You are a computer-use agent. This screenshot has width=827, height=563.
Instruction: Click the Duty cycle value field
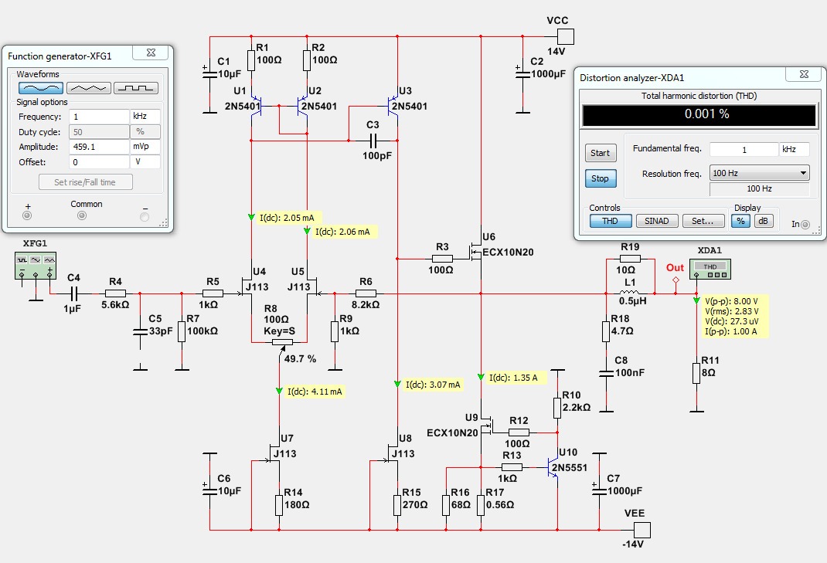(99, 132)
